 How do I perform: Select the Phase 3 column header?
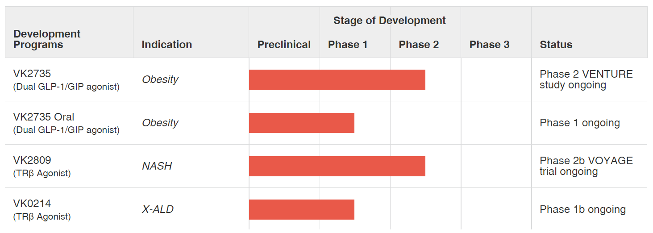coord(489,45)
